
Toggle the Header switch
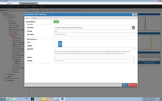58,46
